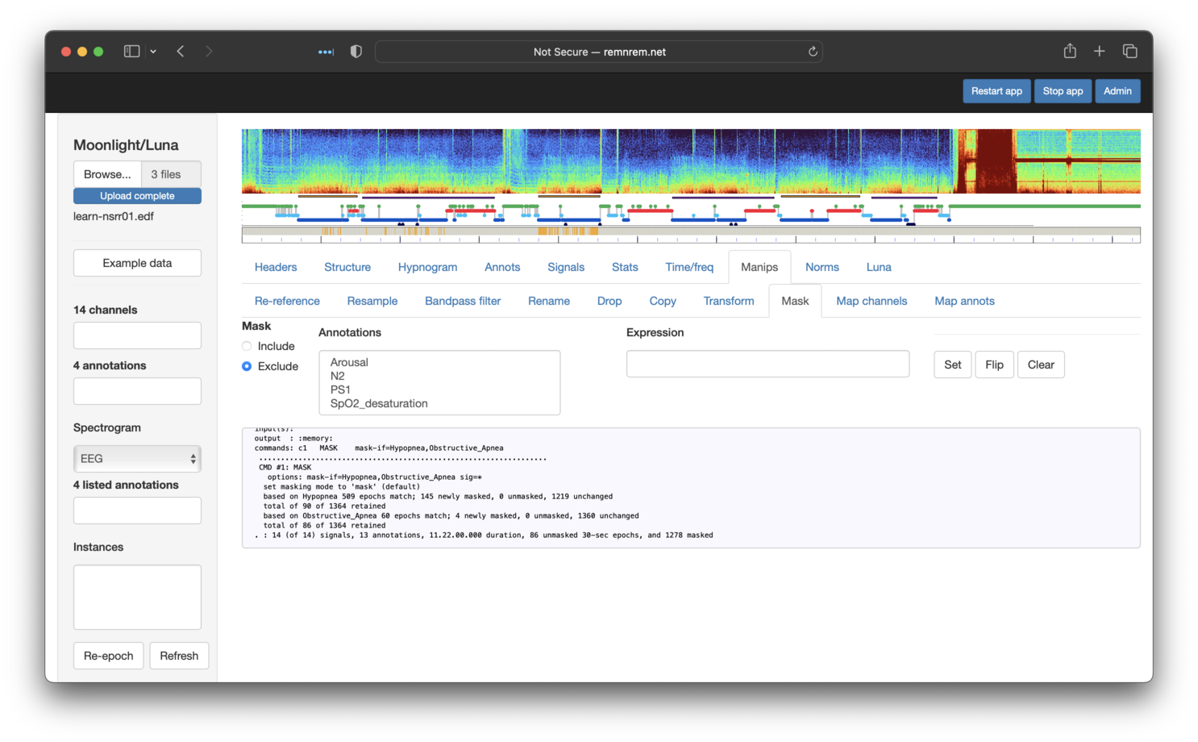Click the privacy shield icon
Image resolution: width=1198 pixels, height=742 pixels.
pyautogui.click(x=356, y=52)
